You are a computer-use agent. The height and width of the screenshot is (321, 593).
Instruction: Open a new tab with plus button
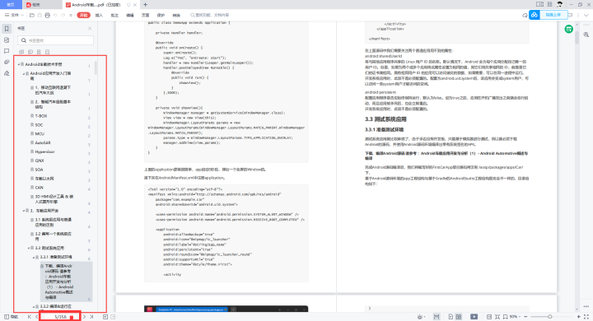point(146,5)
